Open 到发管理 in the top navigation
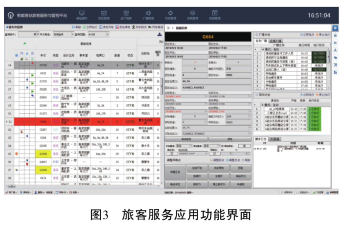This screenshot has width=343, height=226. (x=104, y=15)
